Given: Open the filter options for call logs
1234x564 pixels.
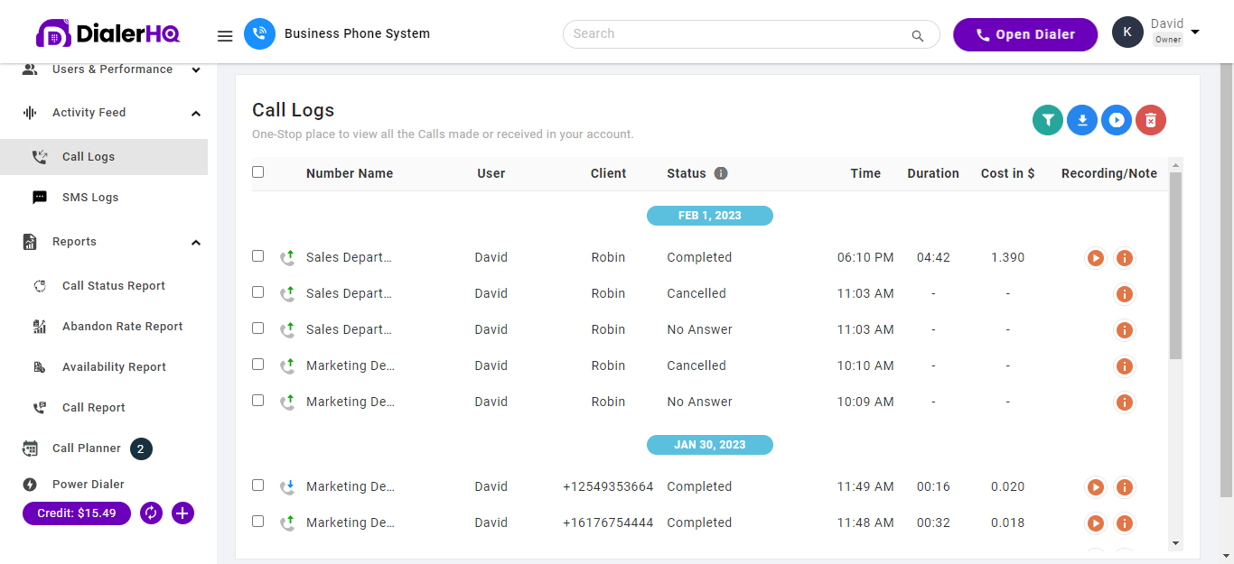Looking at the screenshot, I should 1047,119.
